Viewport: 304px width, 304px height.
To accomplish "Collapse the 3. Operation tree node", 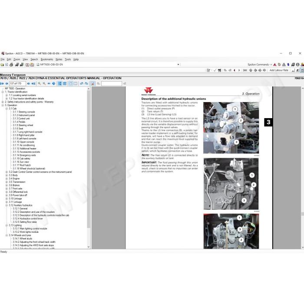I will pos(3,105).
